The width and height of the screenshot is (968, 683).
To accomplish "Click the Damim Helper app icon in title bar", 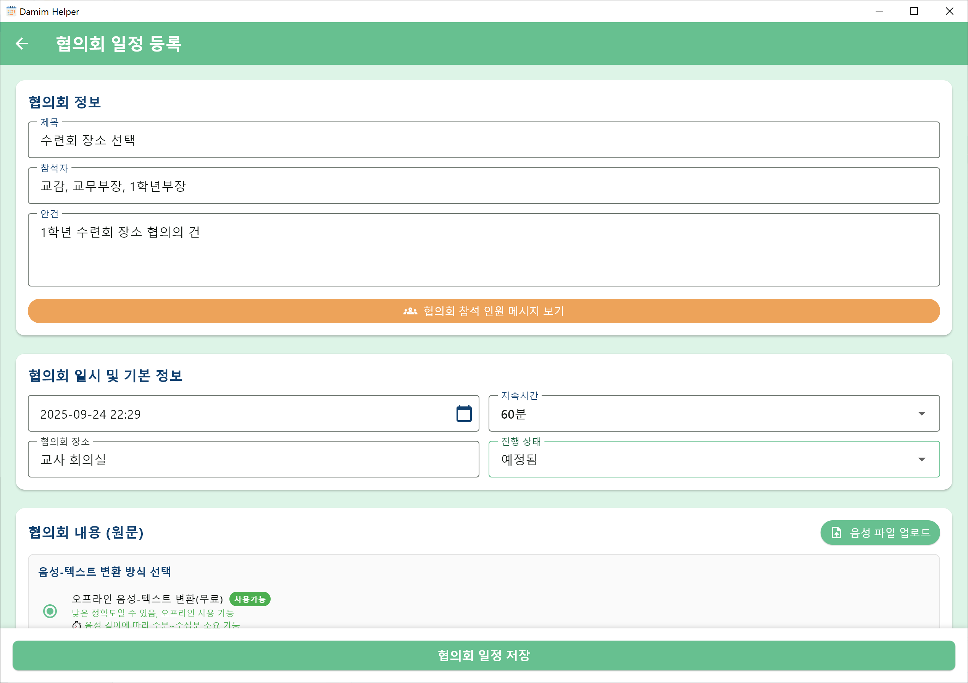I will pos(11,11).
